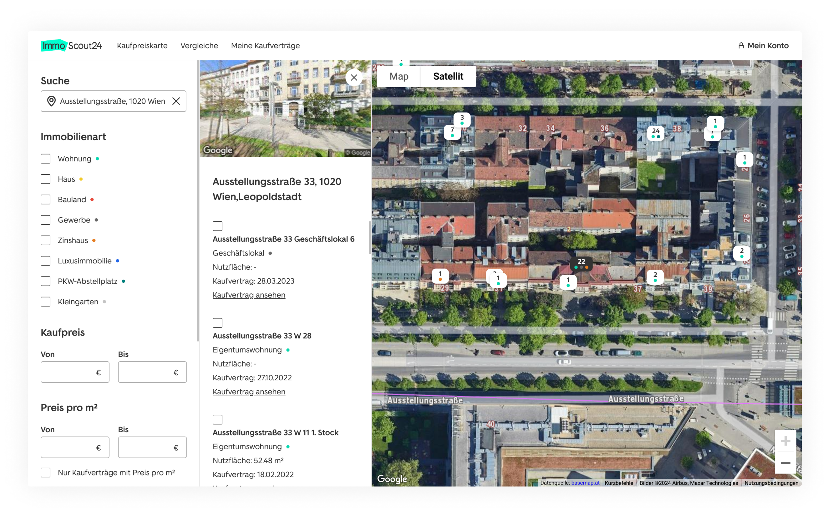Select the Ausstellungsstraße 33 W 11 1. Stock title

point(275,432)
